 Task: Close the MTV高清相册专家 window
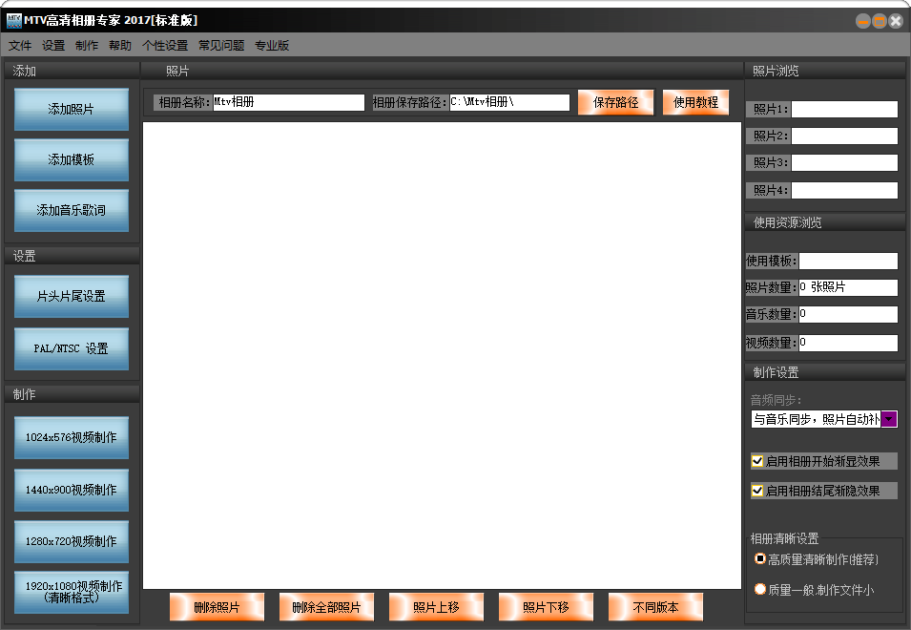(x=896, y=22)
